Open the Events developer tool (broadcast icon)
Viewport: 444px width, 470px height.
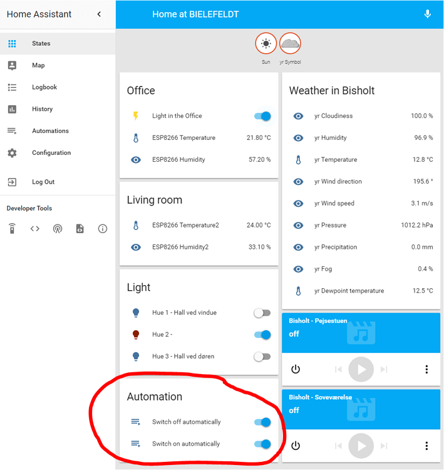click(x=58, y=229)
